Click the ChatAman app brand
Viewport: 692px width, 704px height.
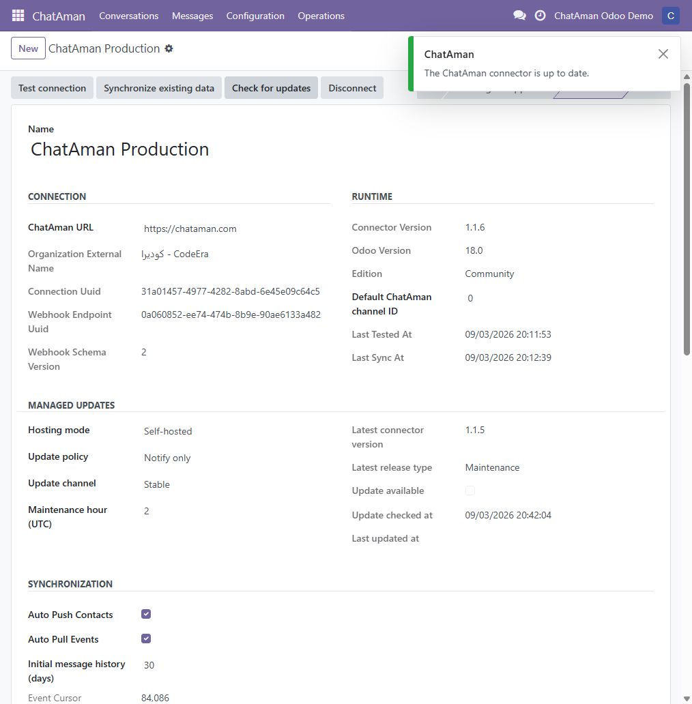(59, 16)
